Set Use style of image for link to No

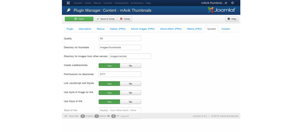[x=130, y=93]
